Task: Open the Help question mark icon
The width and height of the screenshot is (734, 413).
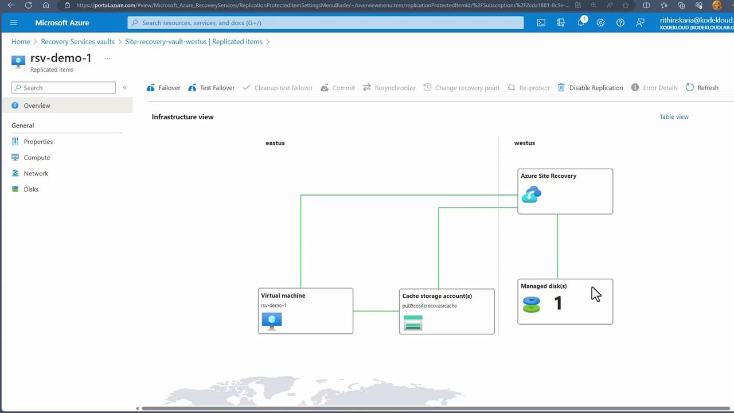Action: pyautogui.click(x=620, y=23)
